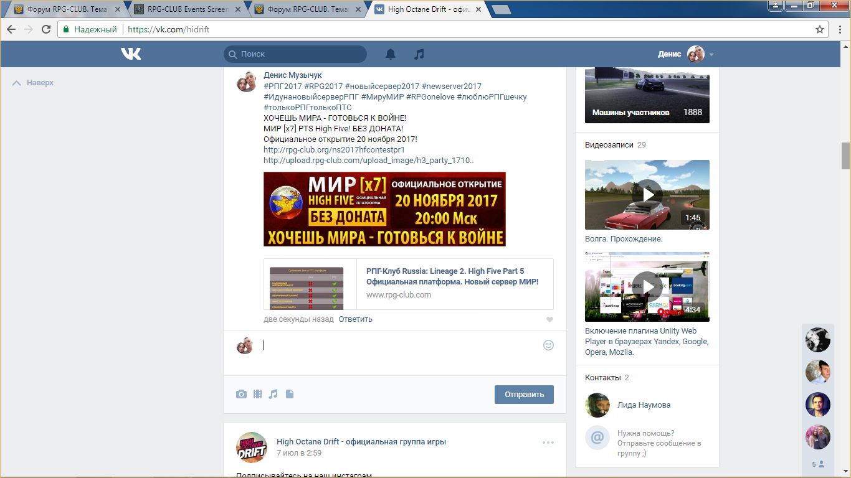Open Chrome menu three dots
This screenshot has width=851, height=478.
pyautogui.click(x=839, y=29)
